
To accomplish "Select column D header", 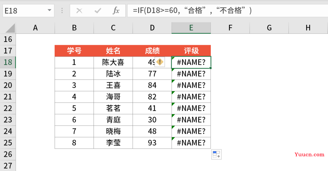I will (x=152, y=28).
